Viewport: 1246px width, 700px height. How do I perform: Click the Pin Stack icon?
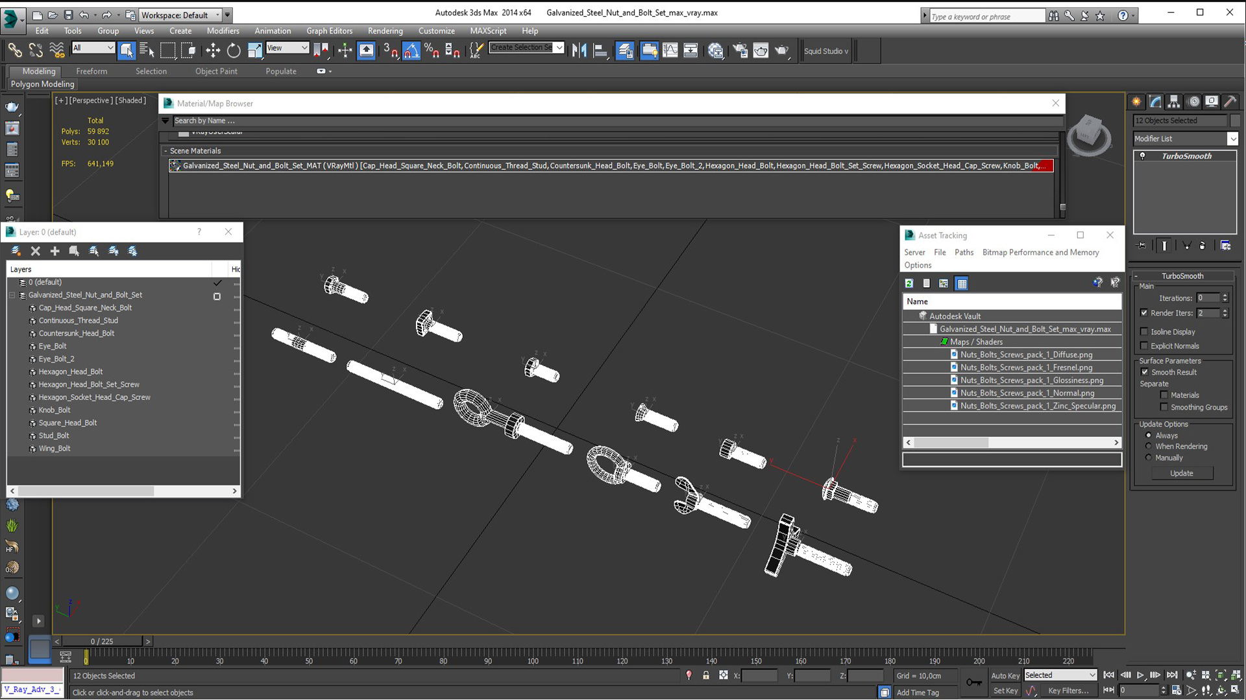tap(1142, 246)
